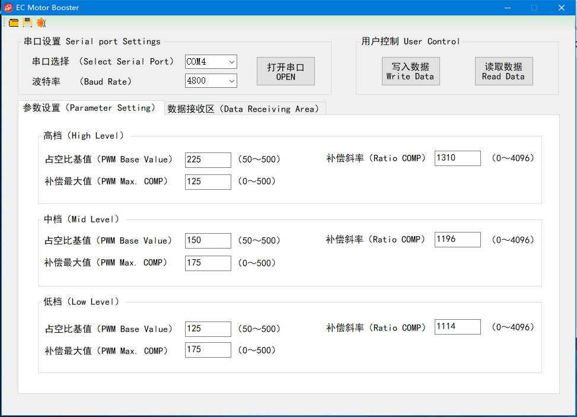Click Low Level PWM Base Value field
The image size is (577, 417).
(208, 329)
